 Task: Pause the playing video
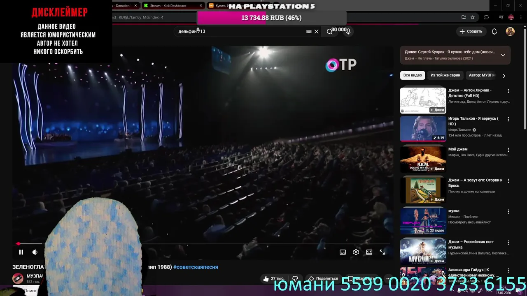(21, 252)
